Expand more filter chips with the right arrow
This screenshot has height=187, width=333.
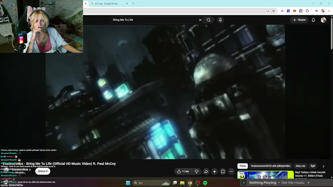323,166
